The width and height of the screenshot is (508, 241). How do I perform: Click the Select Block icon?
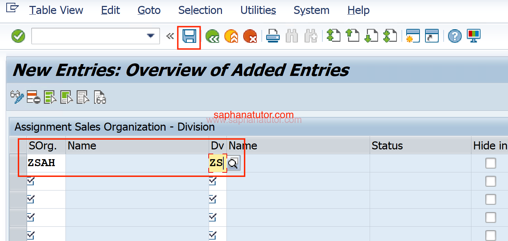coord(66,98)
